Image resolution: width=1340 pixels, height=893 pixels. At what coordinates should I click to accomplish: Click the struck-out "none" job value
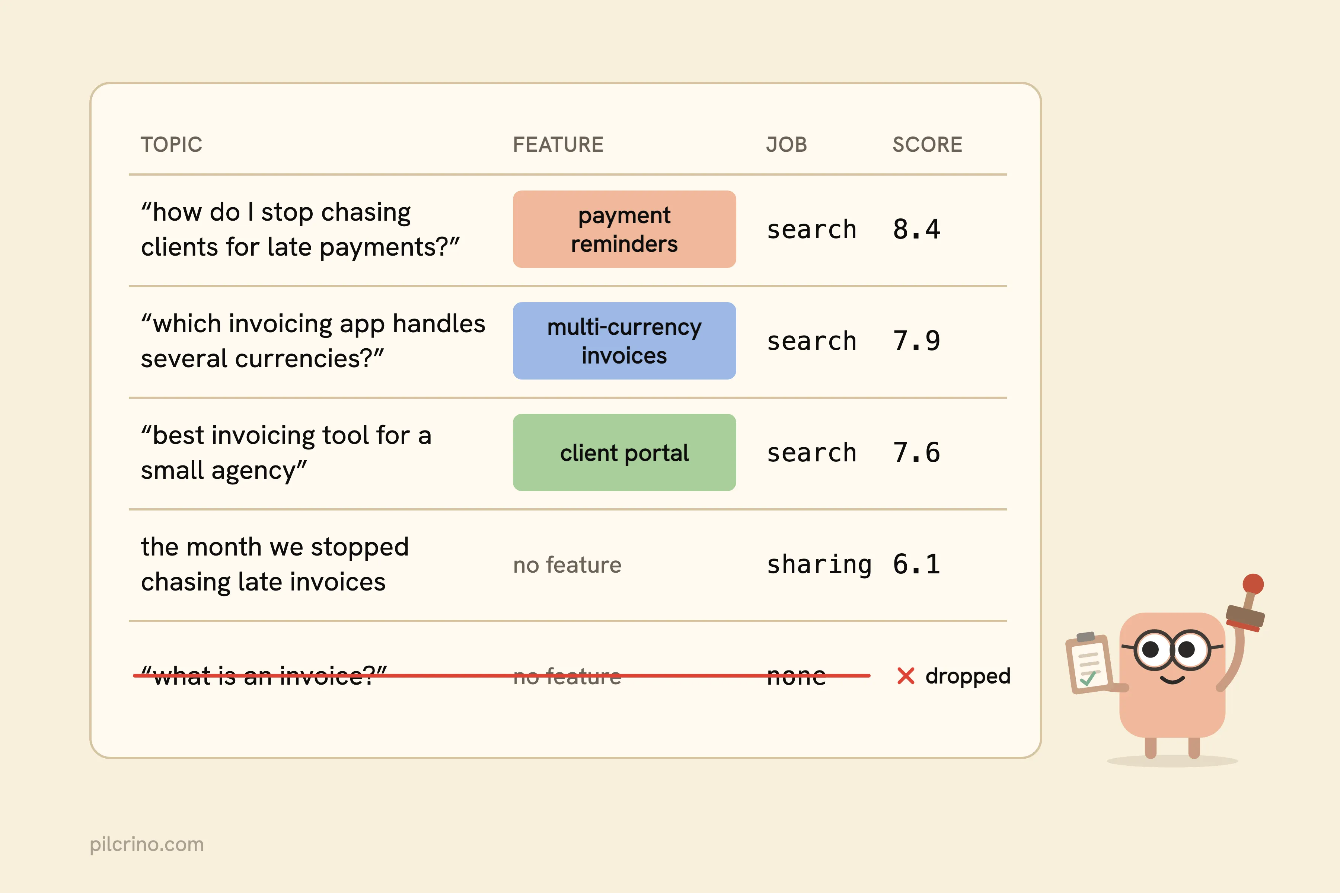pyautogui.click(x=796, y=676)
